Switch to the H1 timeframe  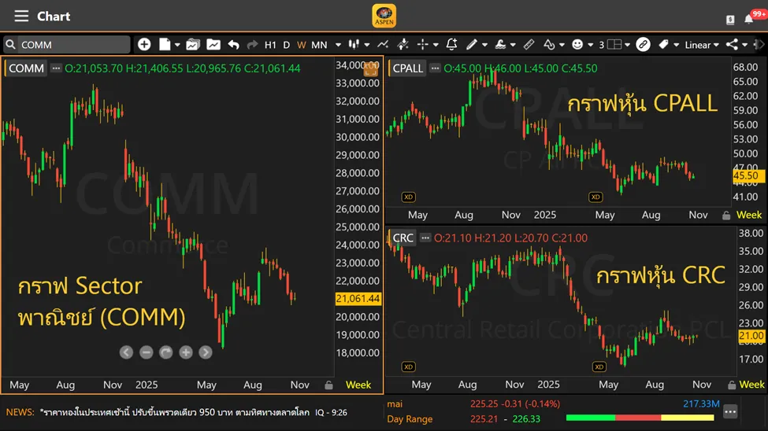270,45
